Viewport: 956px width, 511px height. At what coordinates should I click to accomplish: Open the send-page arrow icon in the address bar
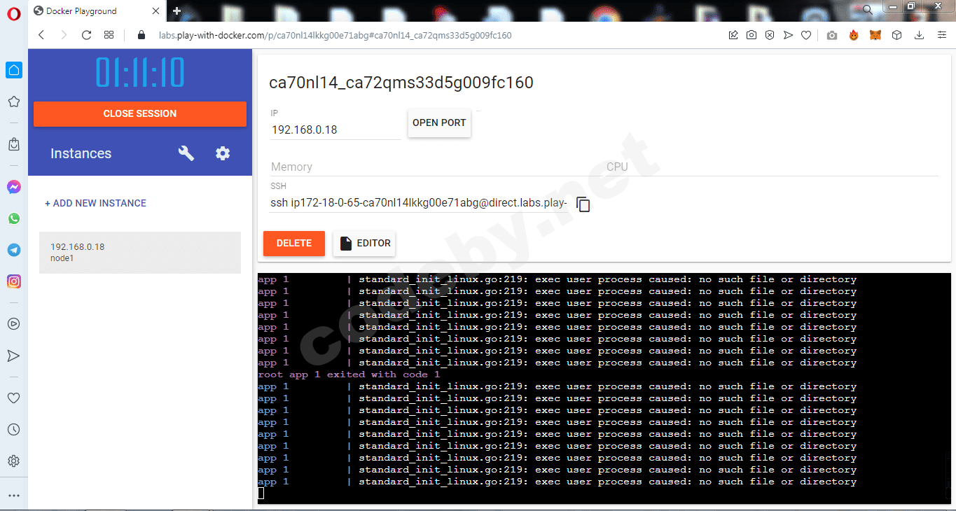click(x=788, y=35)
